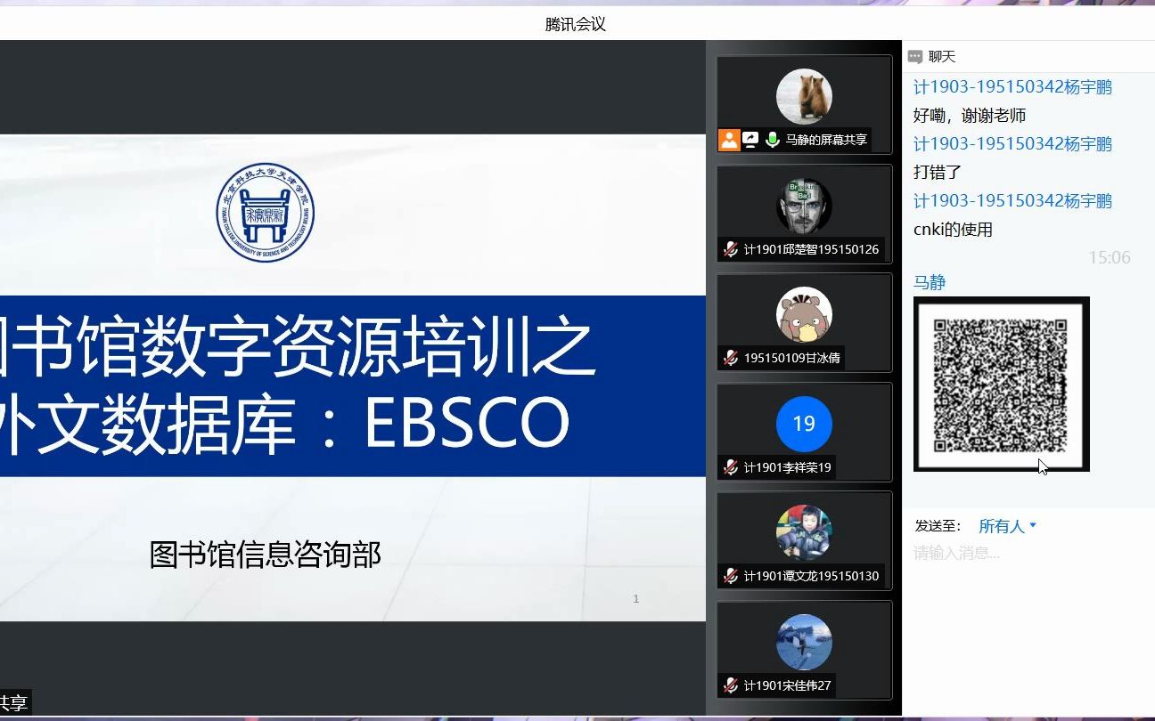This screenshot has width=1155, height=721.
Task: Click the chat message 打错了
Action: click(x=938, y=173)
